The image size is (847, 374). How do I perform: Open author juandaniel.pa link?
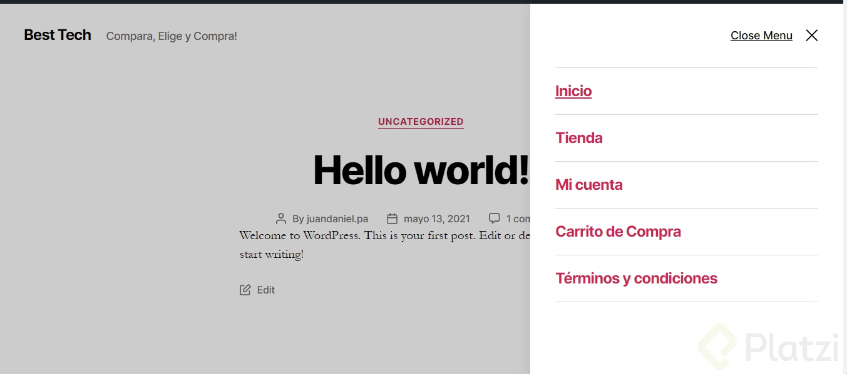pyautogui.click(x=337, y=219)
